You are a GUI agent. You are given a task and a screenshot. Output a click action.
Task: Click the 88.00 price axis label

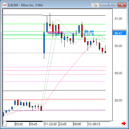click(x=118, y=100)
